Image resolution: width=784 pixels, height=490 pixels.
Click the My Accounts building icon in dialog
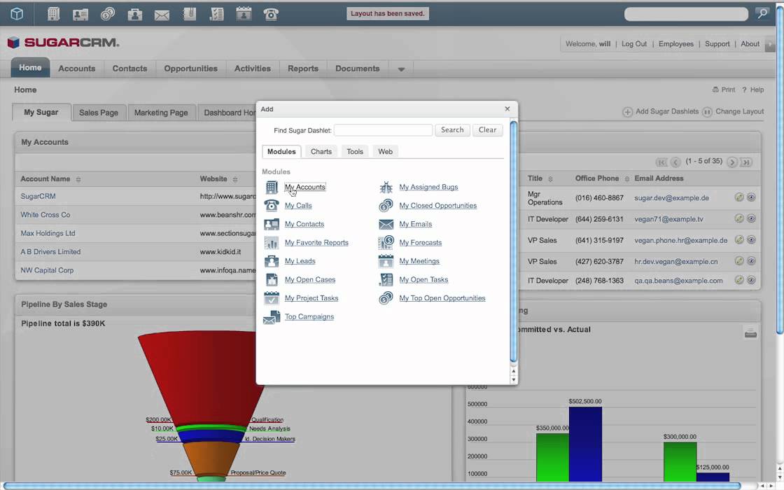272,187
